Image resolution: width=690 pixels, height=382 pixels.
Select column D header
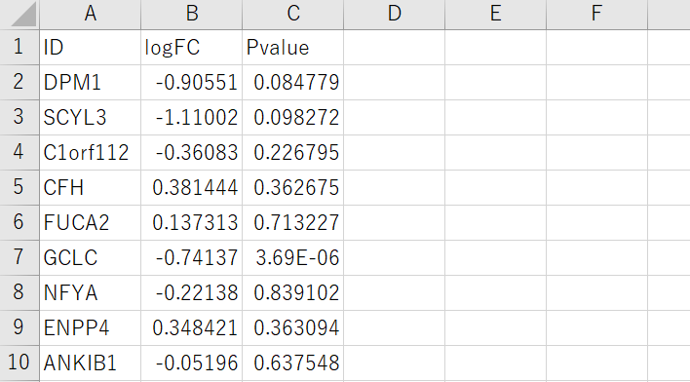point(395,14)
